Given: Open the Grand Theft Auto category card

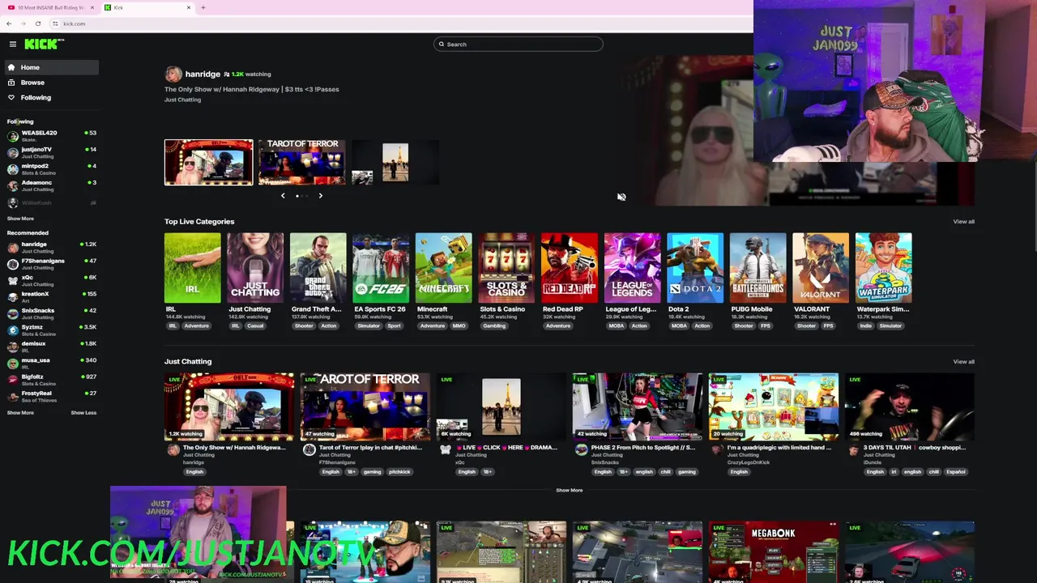Looking at the screenshot, I should point(318,268).
